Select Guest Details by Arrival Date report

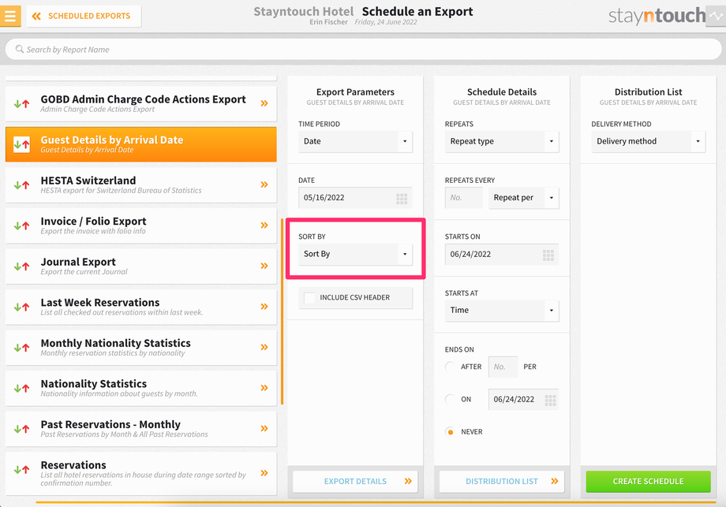140,144
